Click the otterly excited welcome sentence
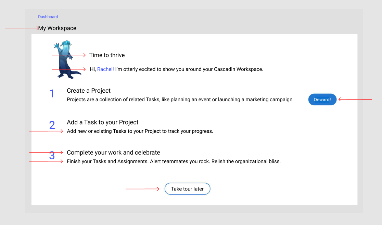Viewport: 382px width, 225px height. tap(177, 69)
